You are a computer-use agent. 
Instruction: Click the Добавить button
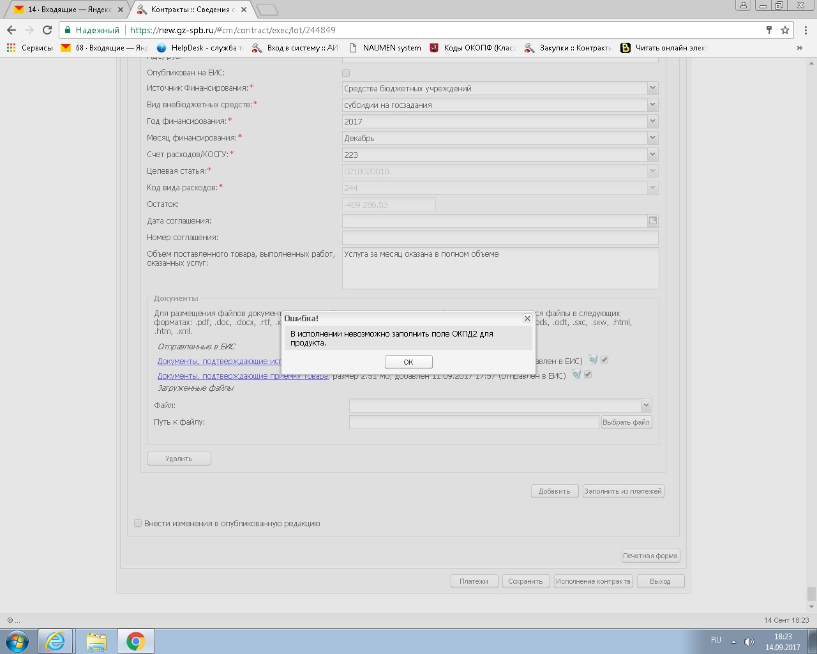click(554, 491)
